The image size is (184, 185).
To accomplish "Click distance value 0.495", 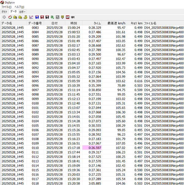I will point(138,130).
